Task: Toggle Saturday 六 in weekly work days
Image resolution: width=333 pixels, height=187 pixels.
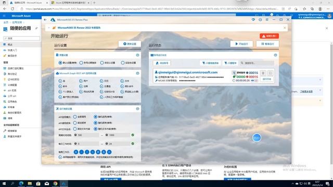Action: point(109,152)
